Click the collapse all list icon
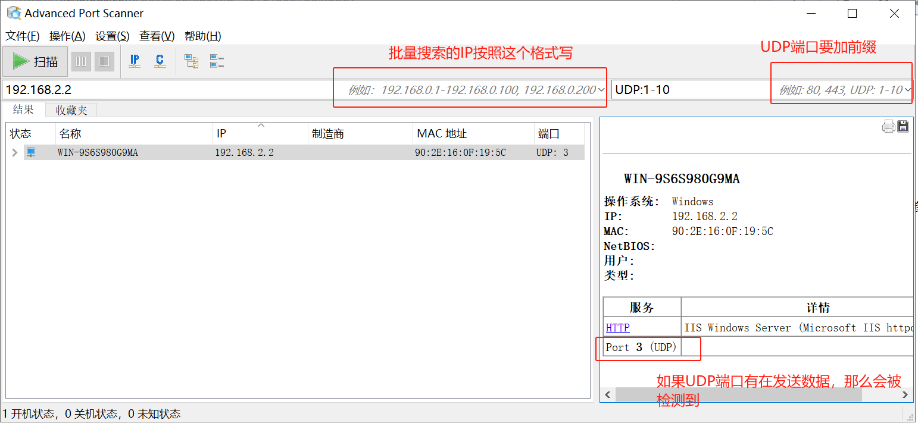 click(217, 61)
